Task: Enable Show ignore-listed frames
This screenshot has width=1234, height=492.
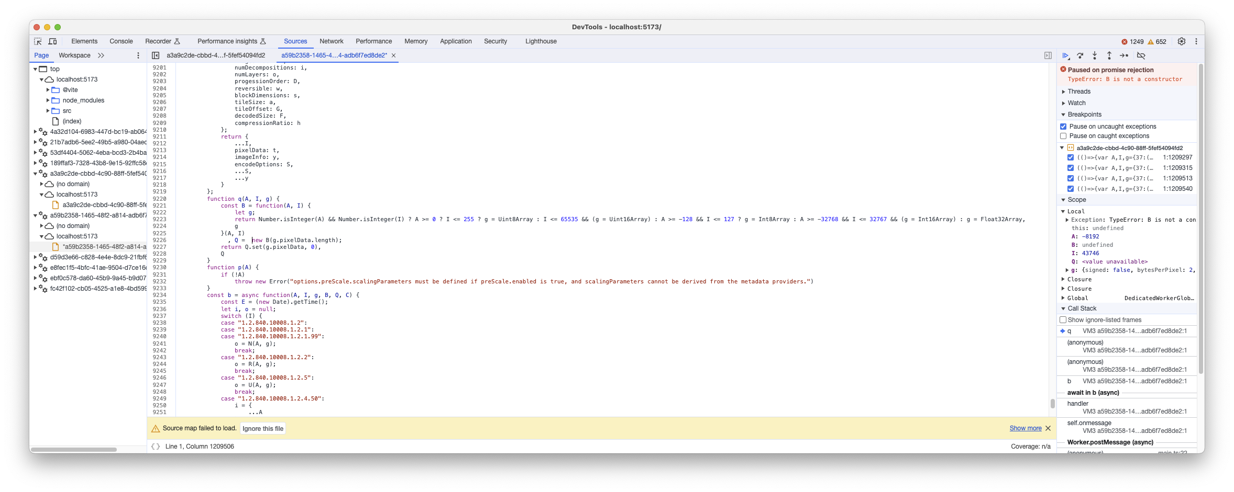Action: click(x=1063, y=319)
